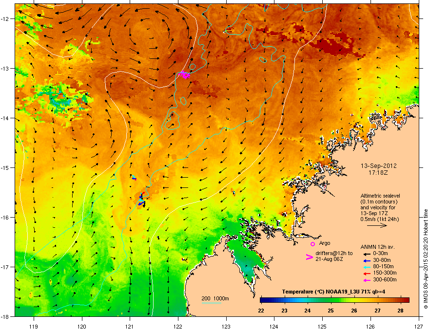Image resolution: width=429 pixels, height=331 pixels.
Task: Click the colorbar tick label 25
Action: click(331, 311)
